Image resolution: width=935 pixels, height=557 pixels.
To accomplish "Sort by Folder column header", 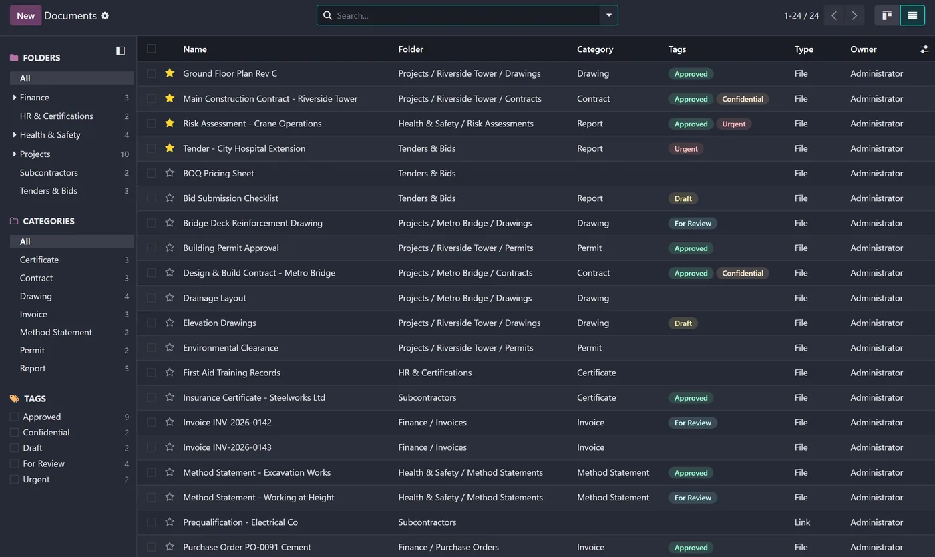I will [411, 49].
